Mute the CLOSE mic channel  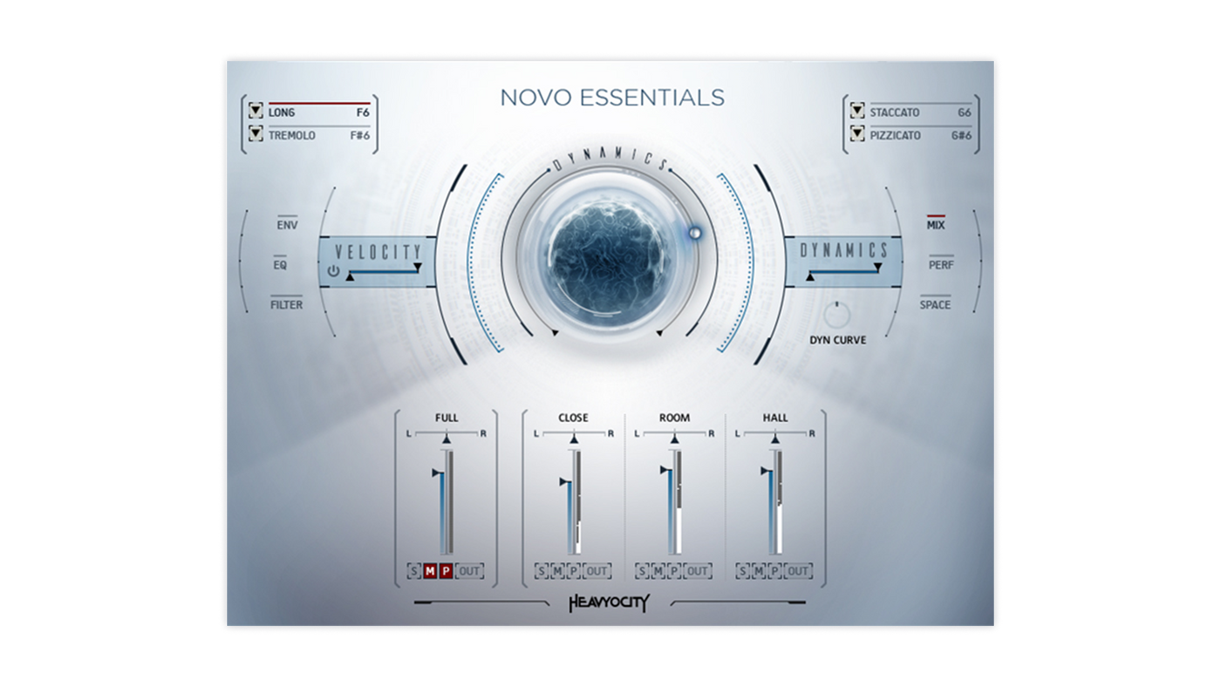click(557, 572)
